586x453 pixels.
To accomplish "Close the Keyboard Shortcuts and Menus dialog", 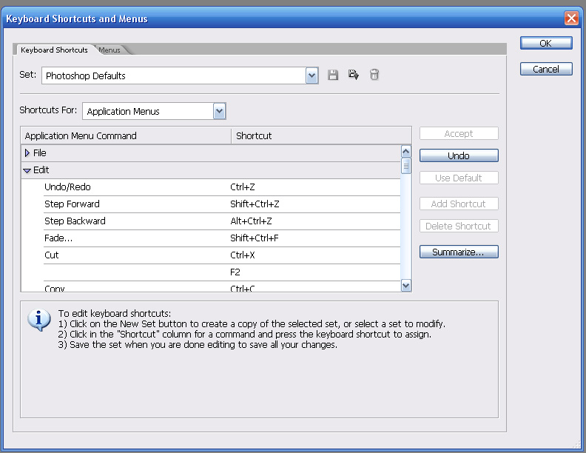I will point(571,18).
